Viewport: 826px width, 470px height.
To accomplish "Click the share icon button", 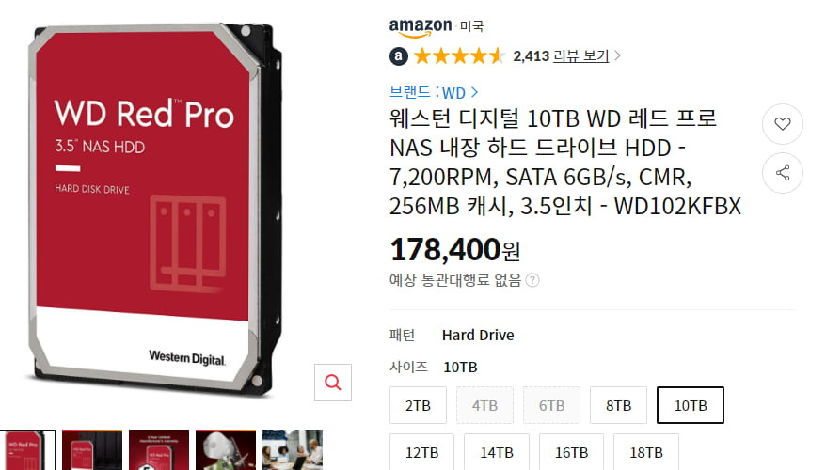I will [x=783, y=173].
